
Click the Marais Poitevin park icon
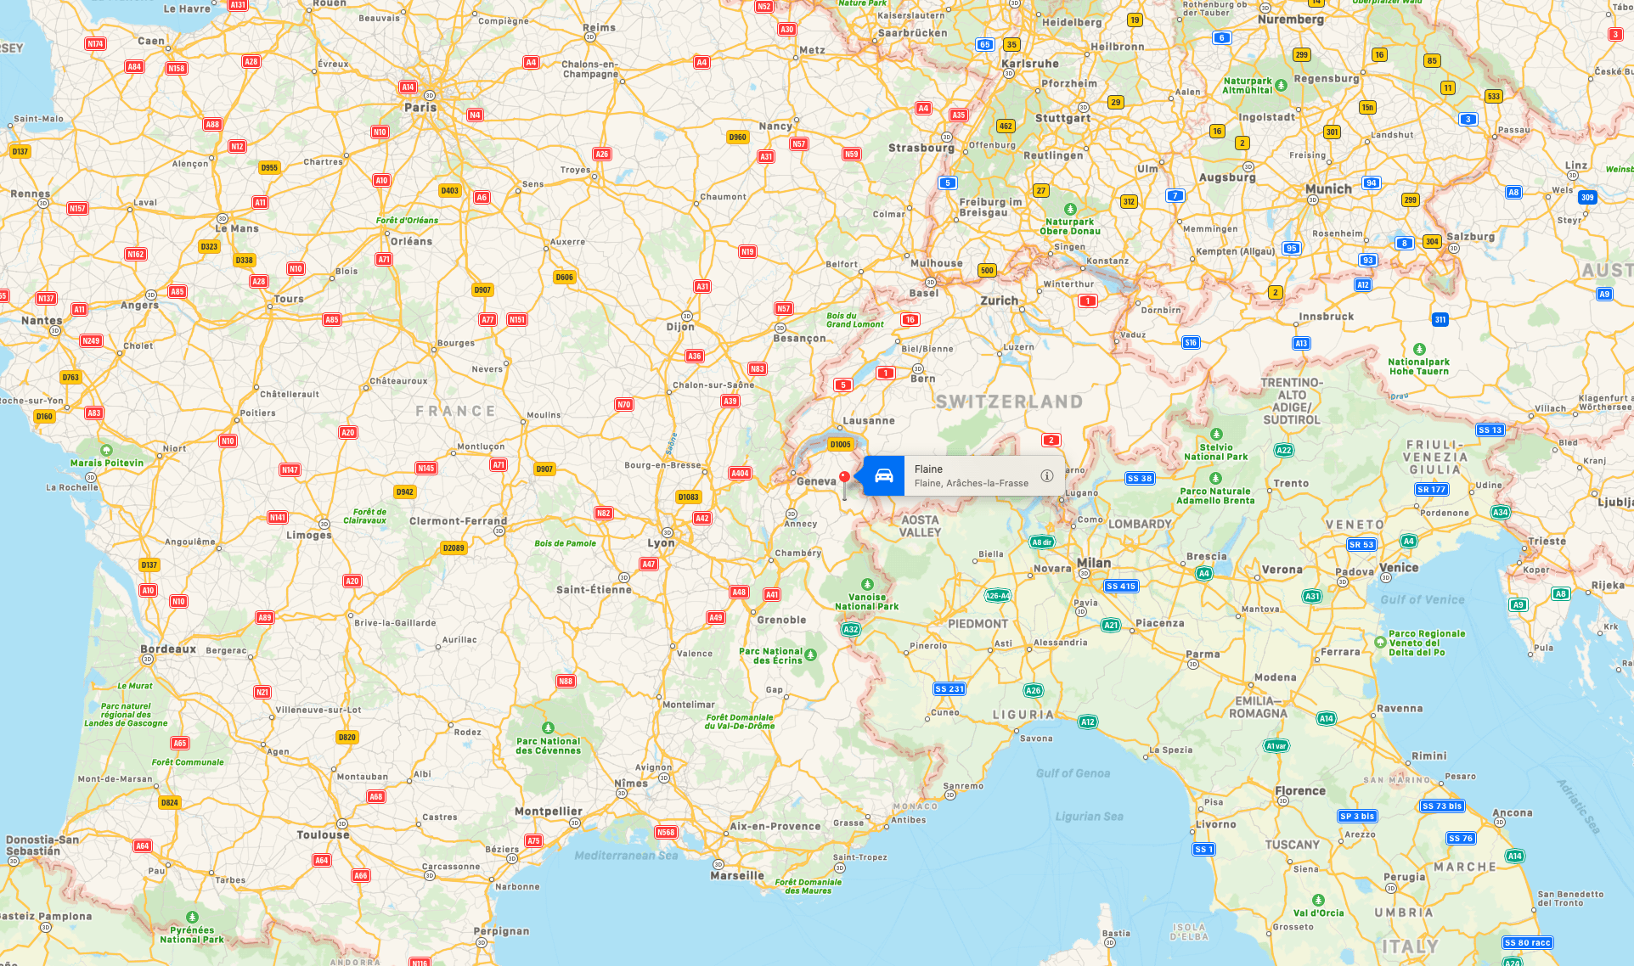point(106,451)
